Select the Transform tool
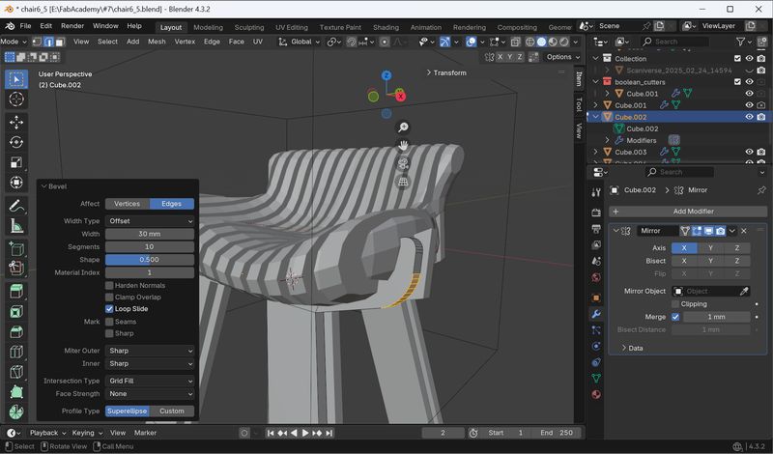 pos(16,183)
